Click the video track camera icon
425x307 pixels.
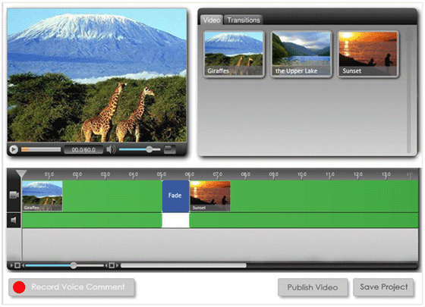(x=14, y=195)
